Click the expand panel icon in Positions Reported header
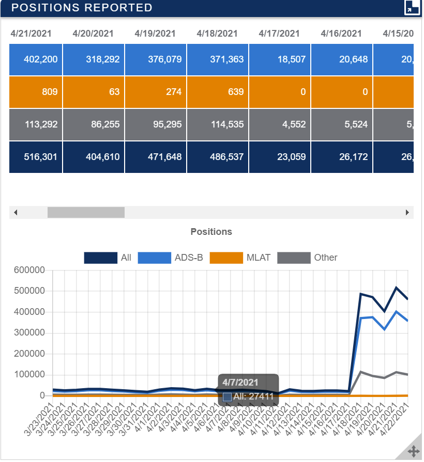 coord(412,7)
